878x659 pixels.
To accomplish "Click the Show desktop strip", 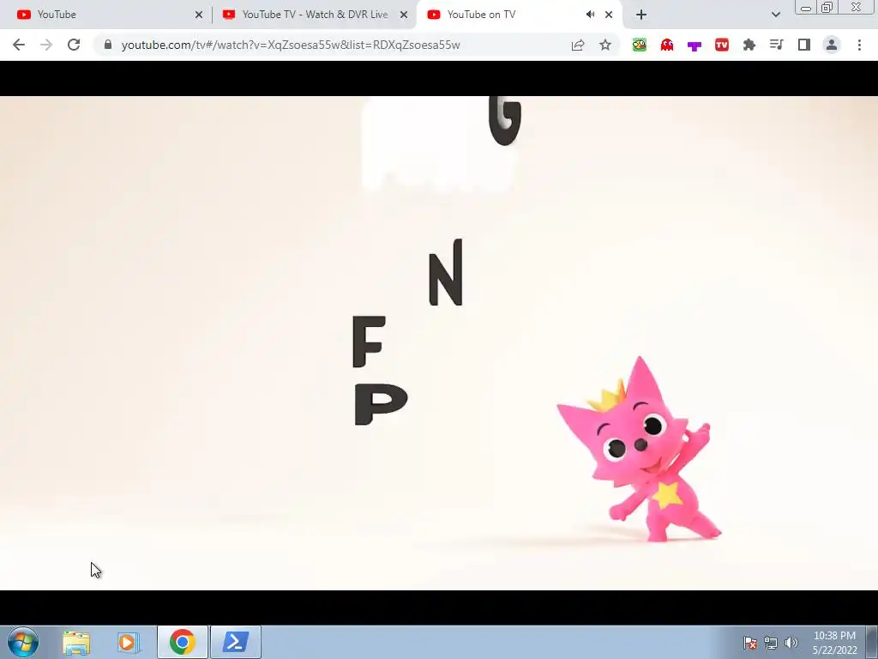I will coord(872,642).
